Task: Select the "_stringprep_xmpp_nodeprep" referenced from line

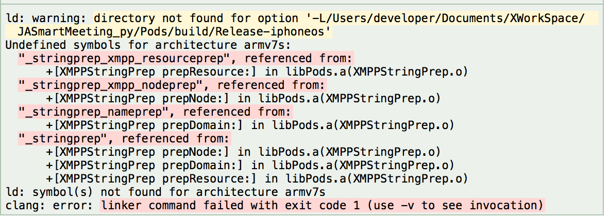Action: coord(172,85)
